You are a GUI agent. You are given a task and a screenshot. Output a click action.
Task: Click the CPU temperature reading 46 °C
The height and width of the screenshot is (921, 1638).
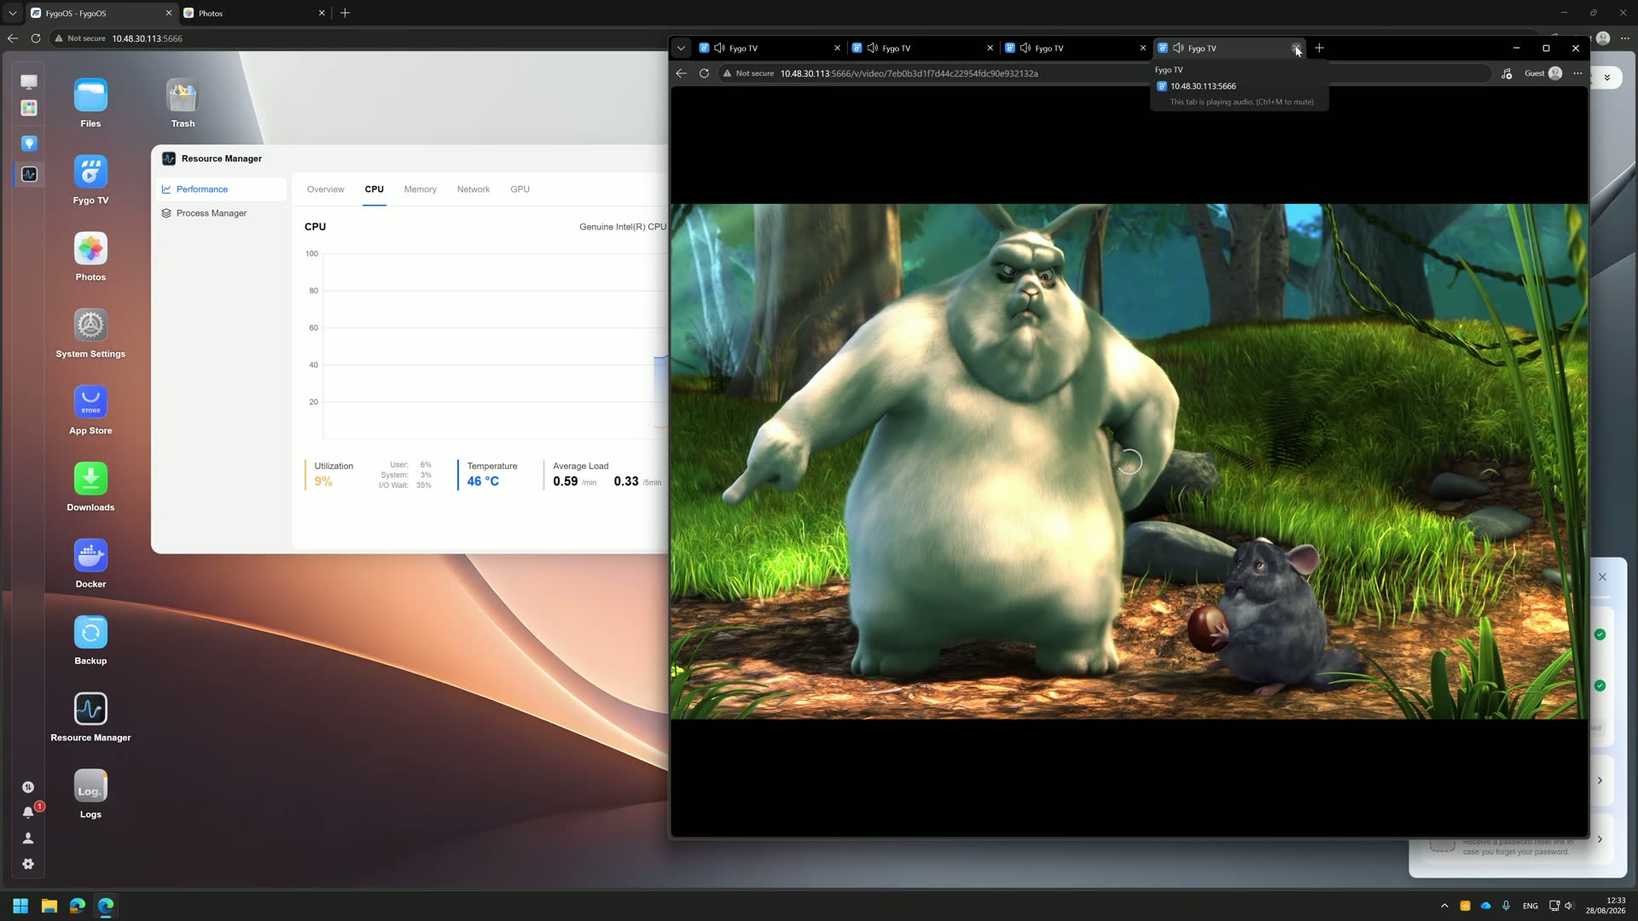pos(483,482)
